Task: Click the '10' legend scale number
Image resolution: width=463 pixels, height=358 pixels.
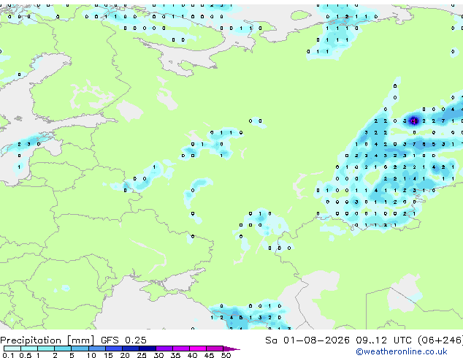Action: pyautogui.click(x=91, y=355)
